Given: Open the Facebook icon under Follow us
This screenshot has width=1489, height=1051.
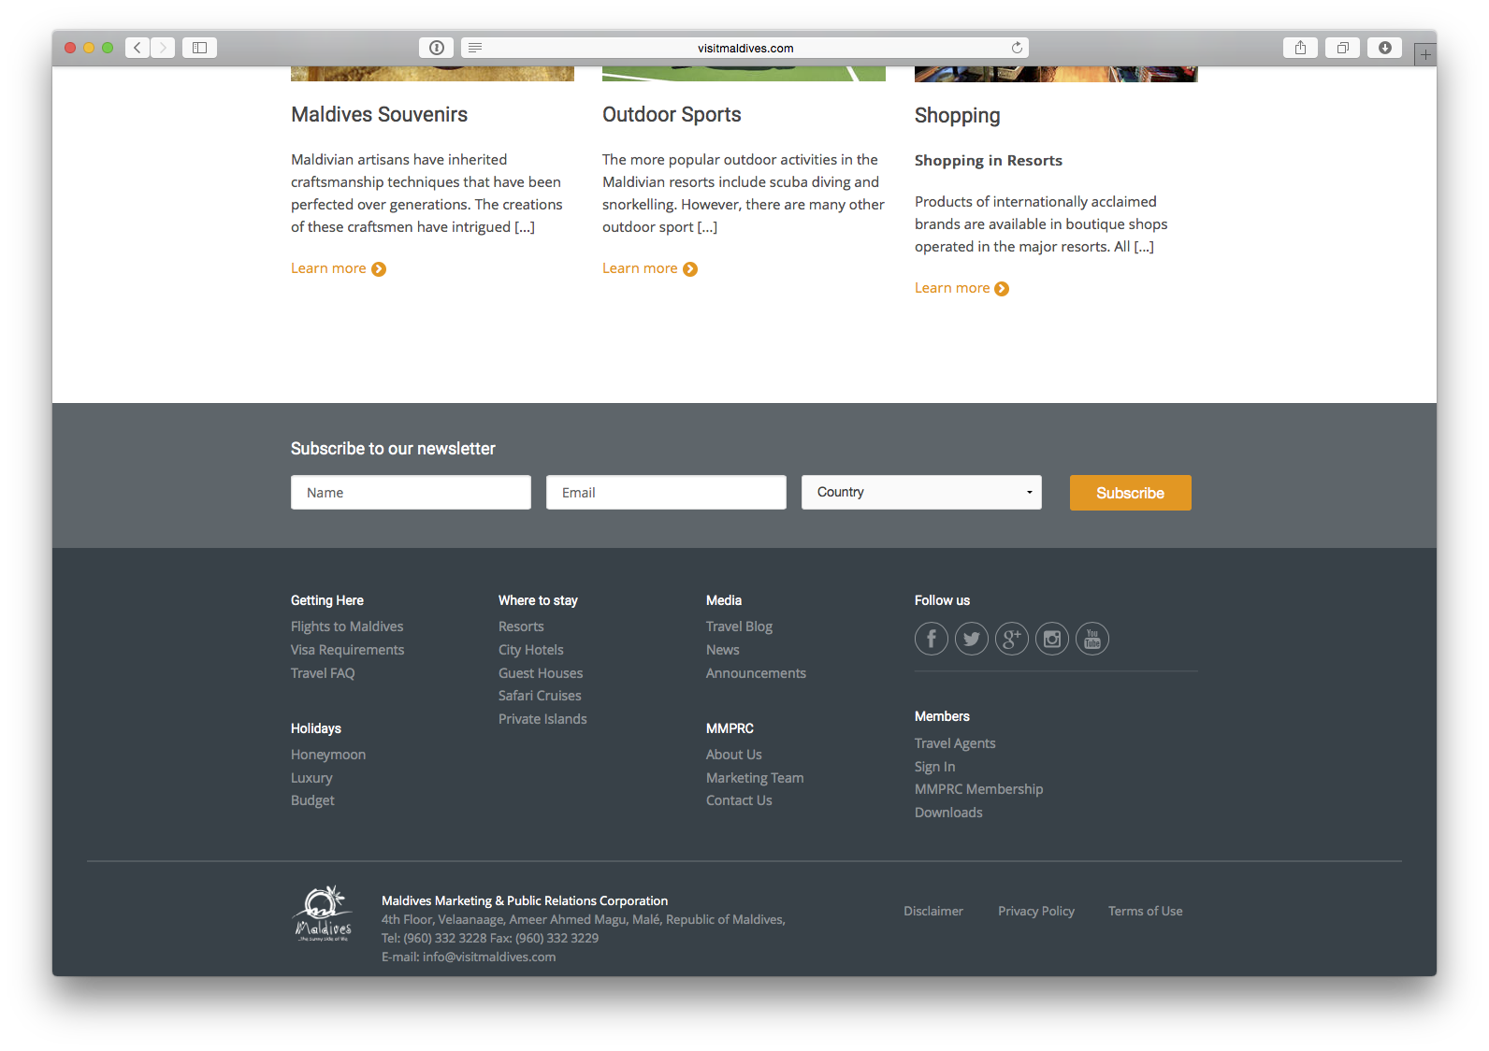Looking at the screenshot, I should [x=932, y=639].
